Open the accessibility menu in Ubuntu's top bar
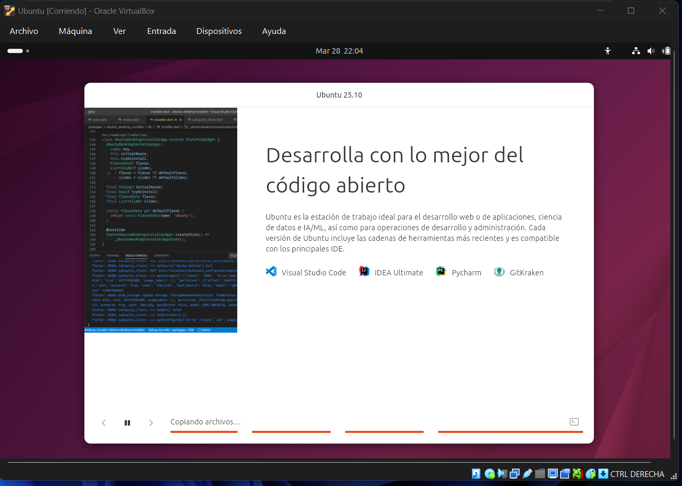Image resolution: width=682 pixels, height=486 pixels. [x=607, y=51]
